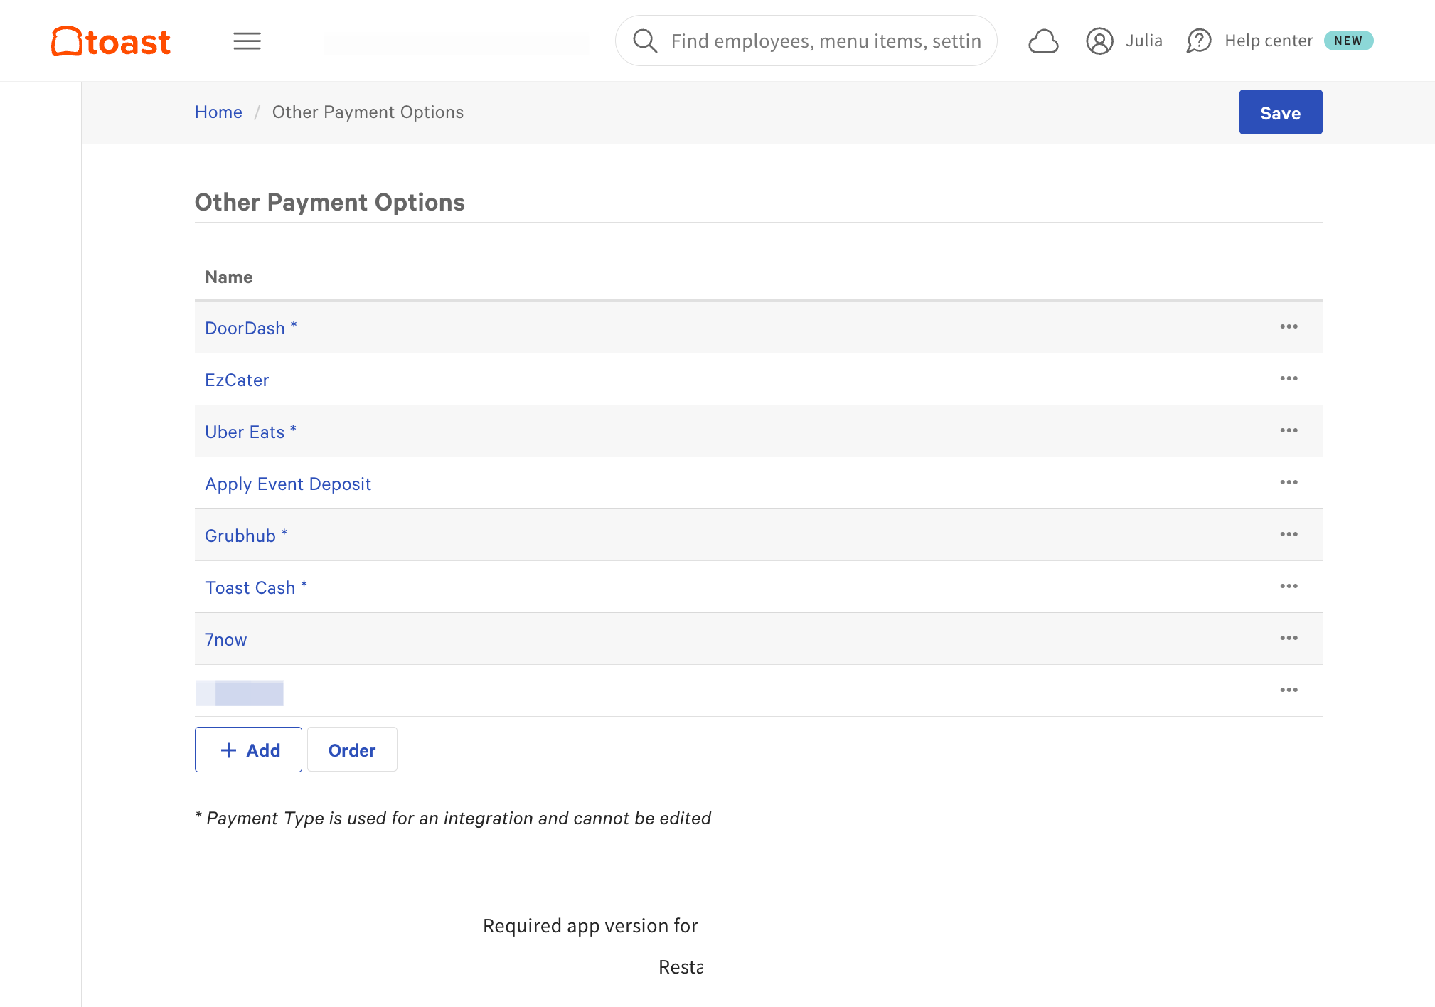Save the payment options changes
Screen dimensions: 1435x1007
pos(1280,112)
